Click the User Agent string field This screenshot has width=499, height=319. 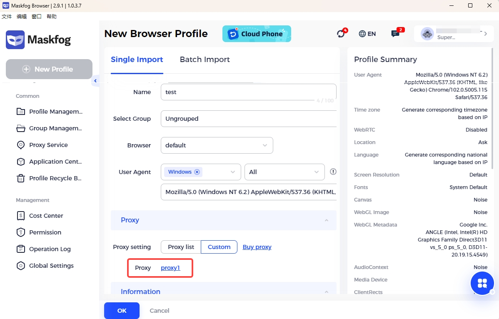tap(249, 192)
